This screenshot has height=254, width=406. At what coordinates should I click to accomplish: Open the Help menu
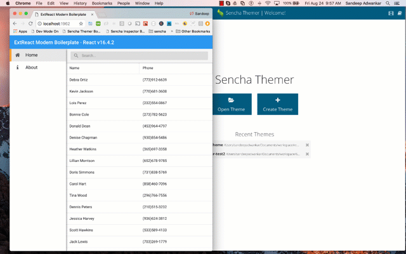click(159, 3)
